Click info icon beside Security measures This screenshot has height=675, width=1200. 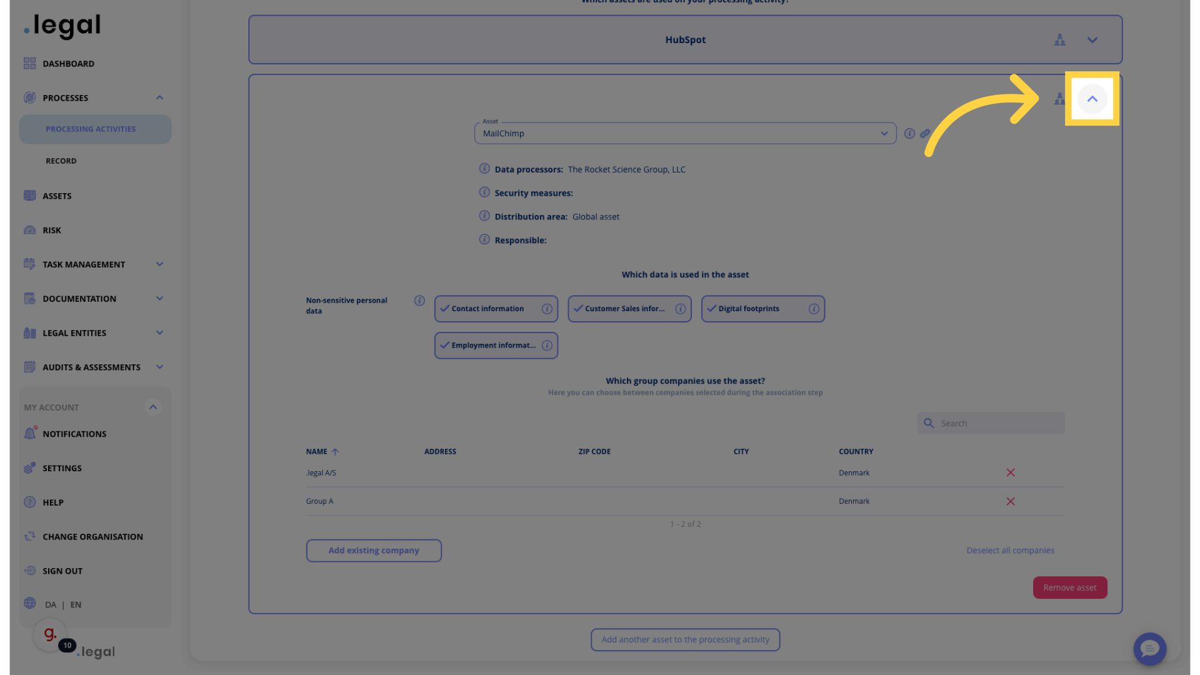tap(484, 192)
